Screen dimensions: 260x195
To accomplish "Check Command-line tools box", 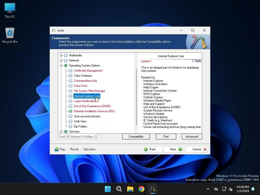I will pos(71,81).
